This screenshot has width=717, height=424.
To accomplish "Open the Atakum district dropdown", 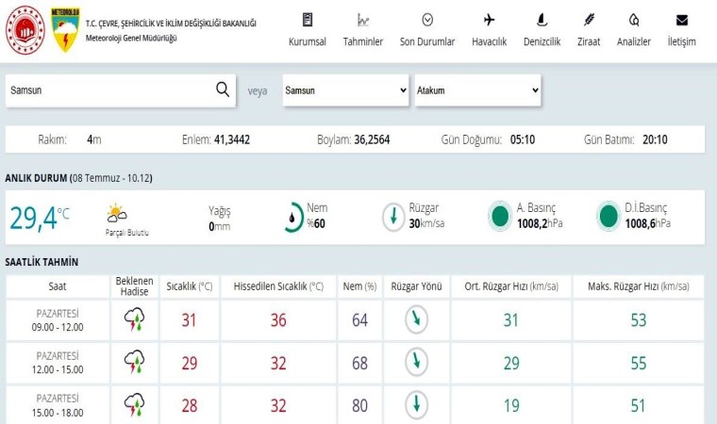I will 477,90.
